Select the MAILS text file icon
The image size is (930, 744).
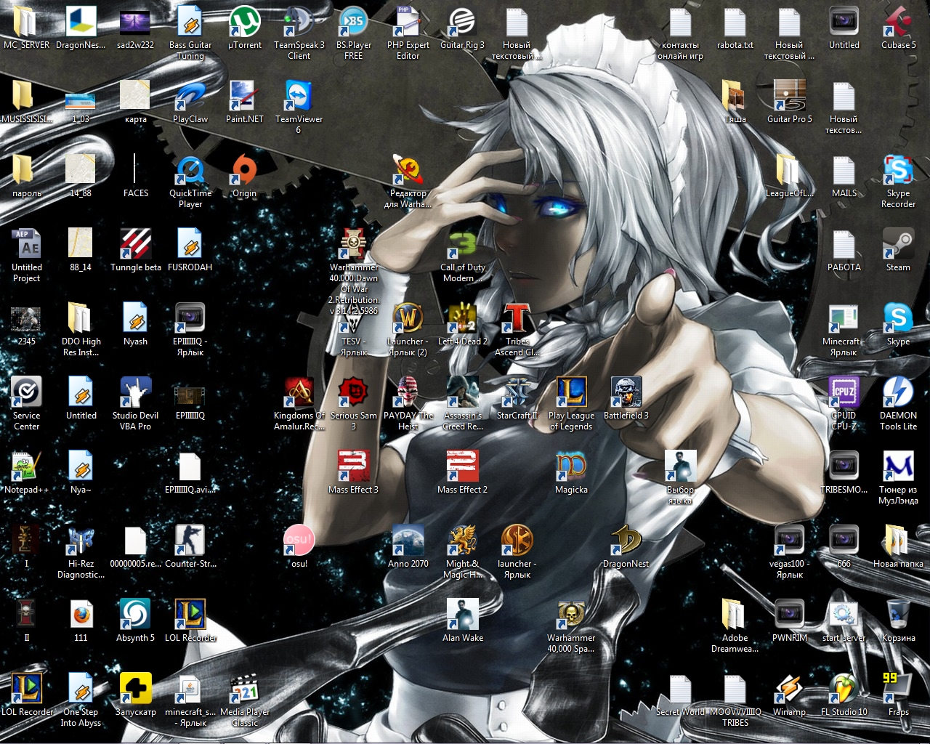(844, 170)
